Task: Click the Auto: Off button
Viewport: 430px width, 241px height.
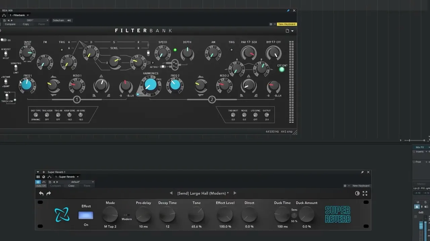Action: [x=41, y=186]
